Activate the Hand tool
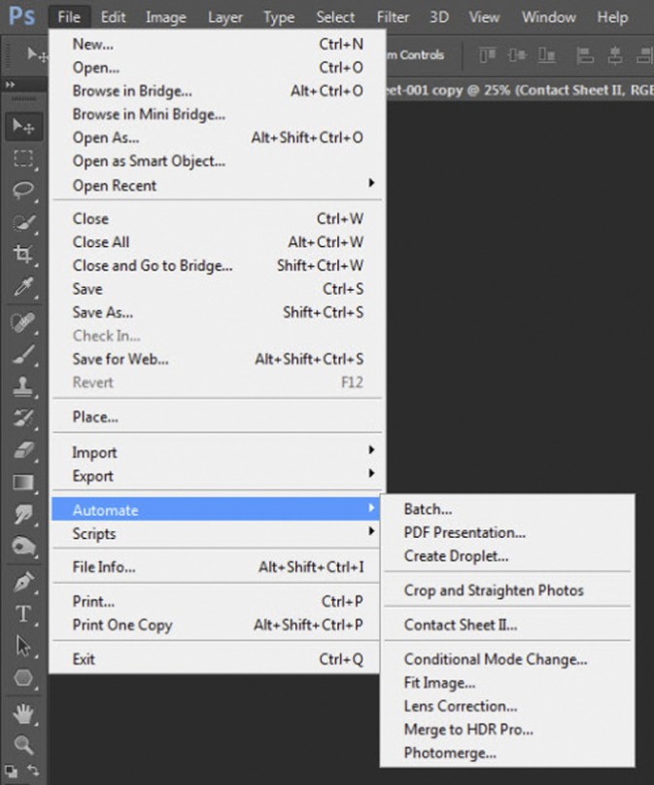The width and height of the screenshot is (654, 785). [x=23, y=714]
